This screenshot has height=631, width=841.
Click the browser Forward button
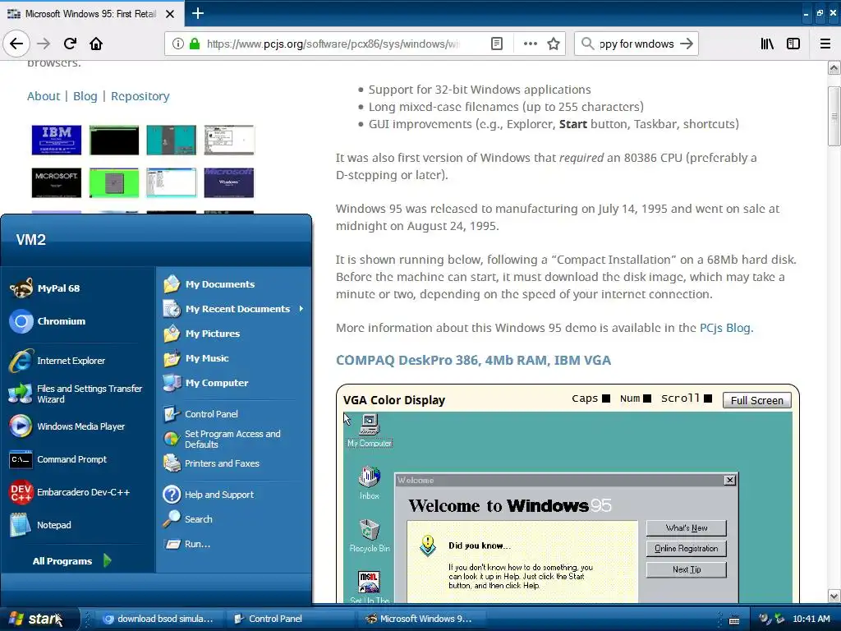click(x=44, y=44)
